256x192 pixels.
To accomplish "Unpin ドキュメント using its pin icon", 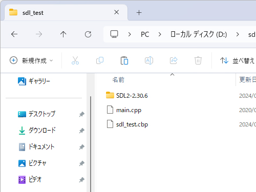I will pyautogui.click(x=82, y=147).
